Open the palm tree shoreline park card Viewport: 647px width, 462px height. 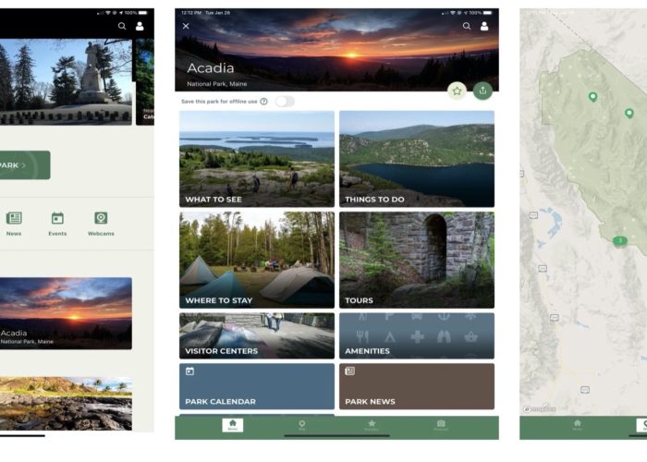(x=66, y=404)
